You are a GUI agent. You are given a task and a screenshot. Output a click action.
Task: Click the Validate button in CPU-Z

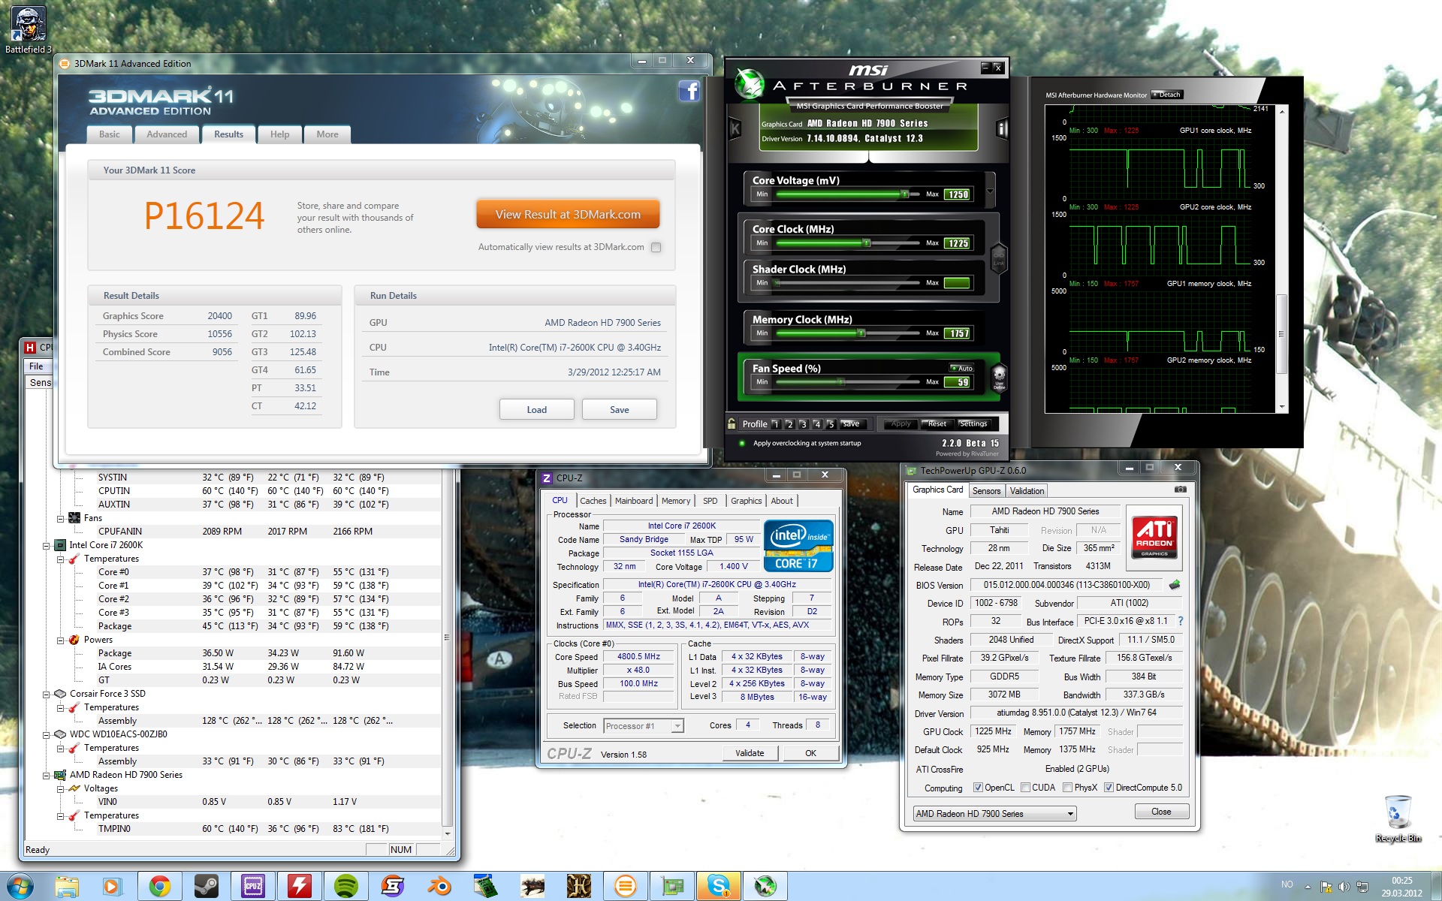pyautogui.click(x=749, y=753)
